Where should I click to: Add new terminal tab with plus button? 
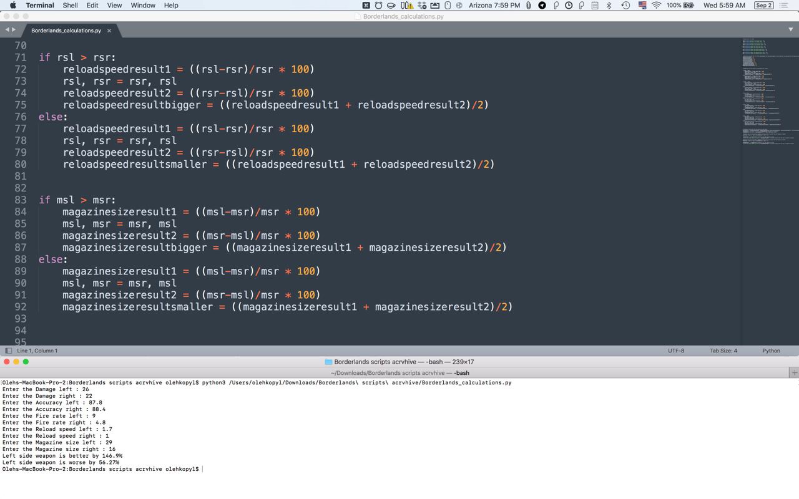(794, 372)
